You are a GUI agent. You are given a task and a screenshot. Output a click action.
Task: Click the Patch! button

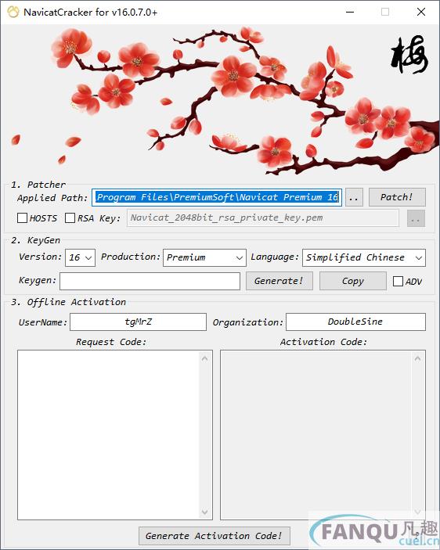[397, 197]
